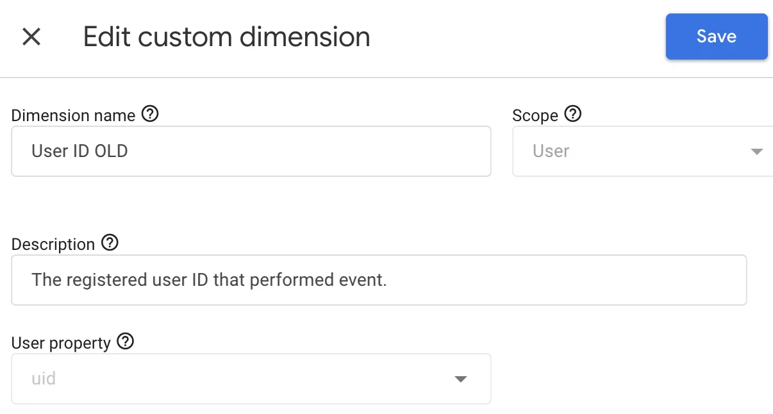Click the Save button
This screenshot has width=773, height=414.
click(x=716, y=37)
